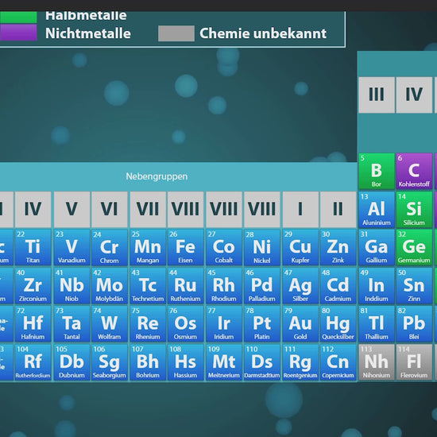The height and width of the screenshot is (437, 437).
Task: Select Hafnium (Hf) element 72
Action: click(33, 324)
